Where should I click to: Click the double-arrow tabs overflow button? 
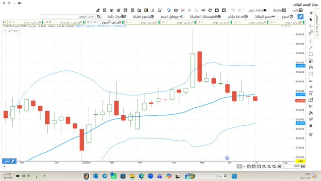4,22
